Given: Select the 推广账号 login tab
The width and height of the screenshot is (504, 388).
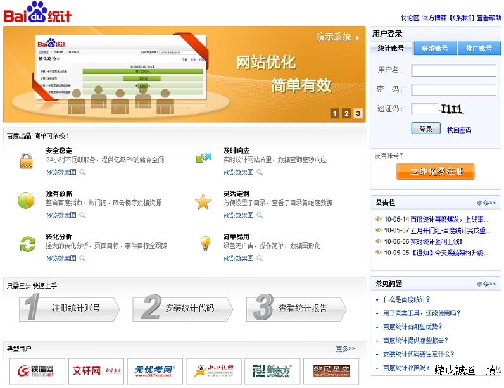Looking at the screenshot, I should pyautogui.click(x=479, y=49).
